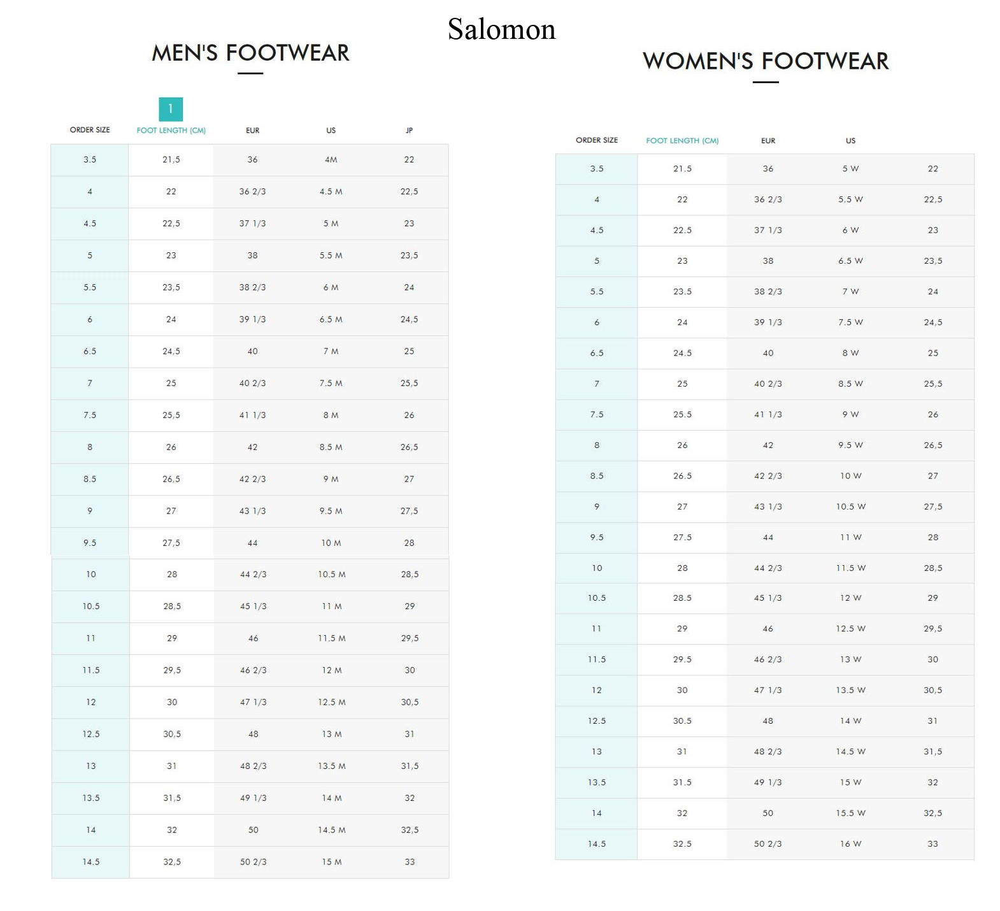Select men's order size 14.5 cell
Image resolution: width=1000 pixels, height=911 pixels.
pyautogui.click(x=91, y=862)
